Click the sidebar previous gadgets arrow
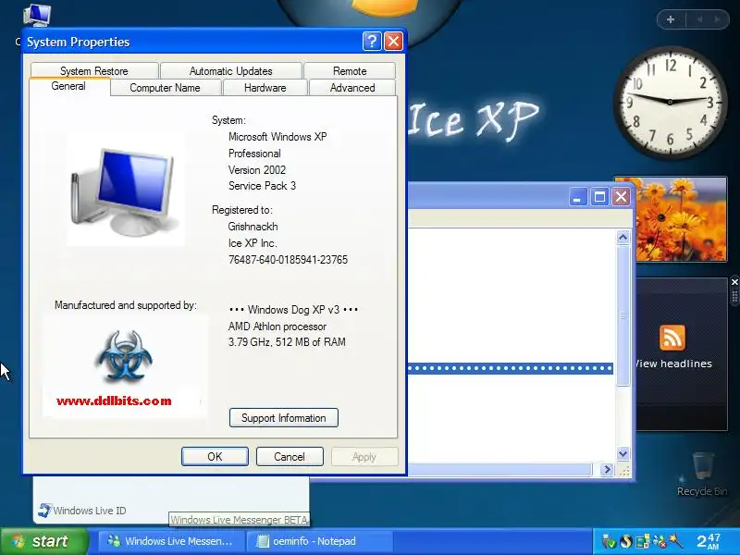Screen dimensions: 740x555 699,19
